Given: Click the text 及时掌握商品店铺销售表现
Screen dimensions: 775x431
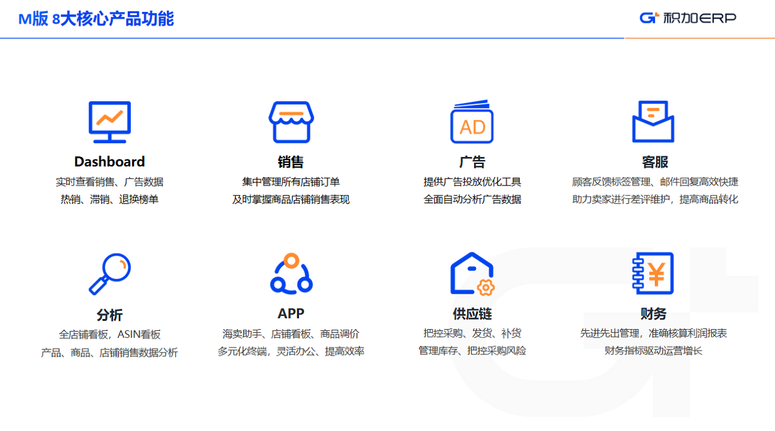Looking at the screenshot, I should [291, 199].
